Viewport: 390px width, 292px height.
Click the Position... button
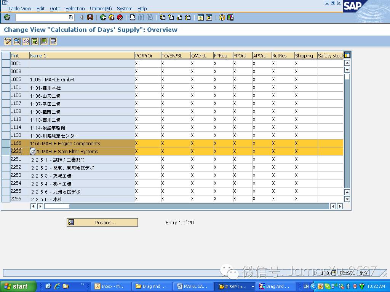coord(102,222)
